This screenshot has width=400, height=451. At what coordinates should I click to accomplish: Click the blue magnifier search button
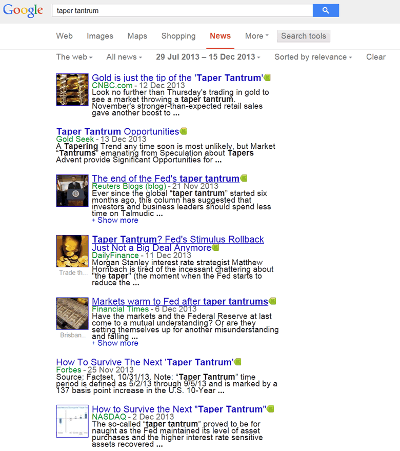pyautogui.click(x=326, y=10)
